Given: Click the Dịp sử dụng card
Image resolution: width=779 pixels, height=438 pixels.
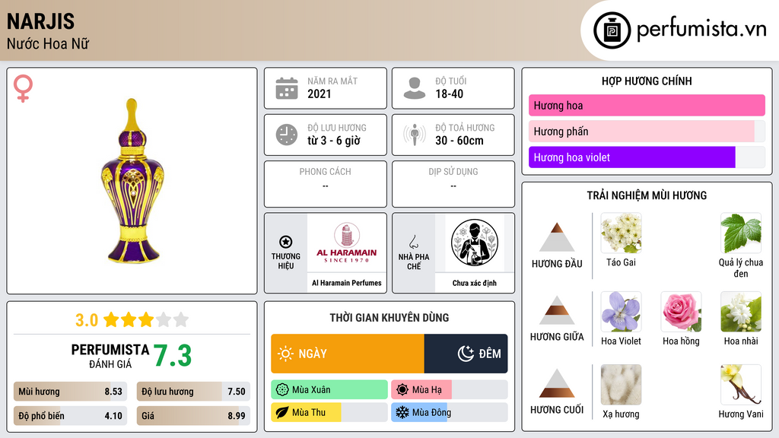Looking at the screenshot, I should (453, 184).
